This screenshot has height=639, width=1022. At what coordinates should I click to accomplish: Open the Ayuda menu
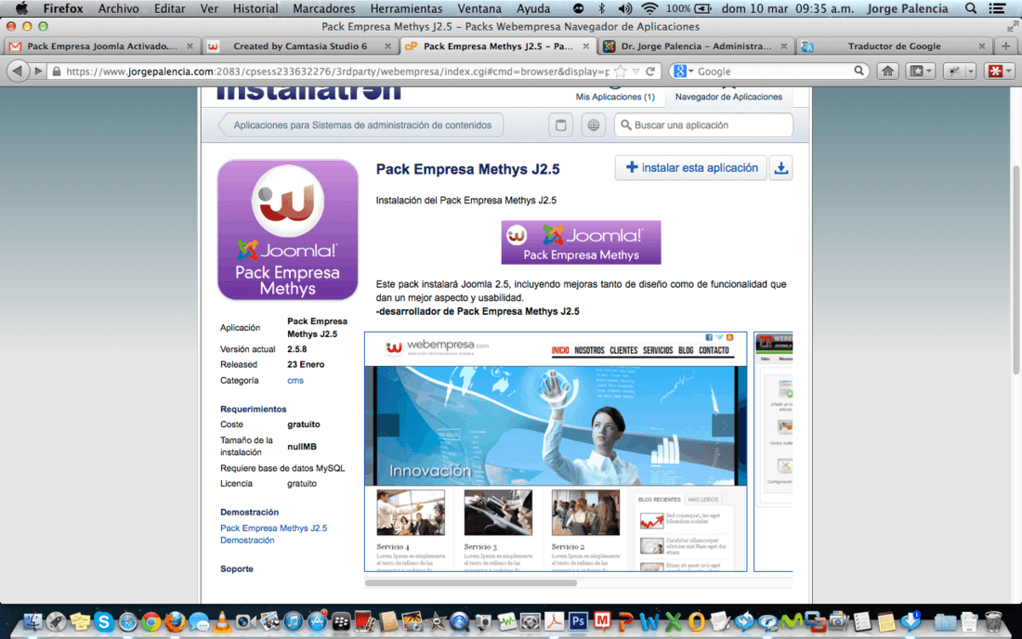point(533,8)
